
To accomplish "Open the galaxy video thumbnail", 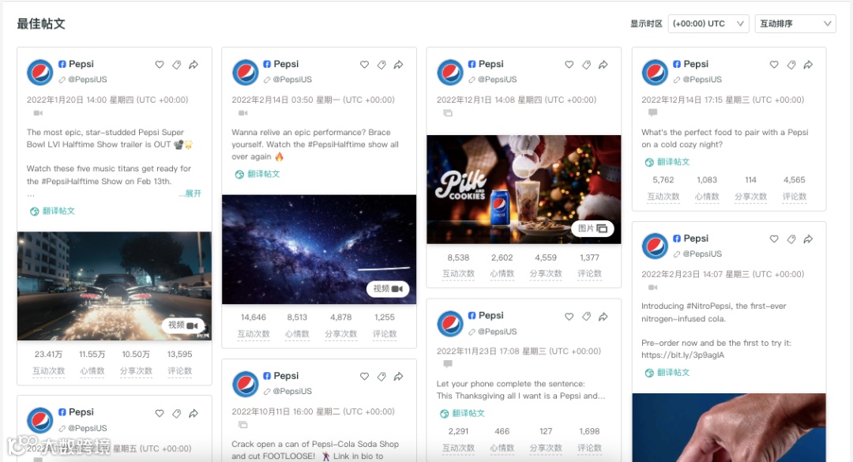I will (x=319, y=250).
